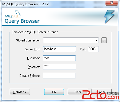This screenshot has height=102, width=120.
Task: Select the Port field showing 3306
Action: [93, 49]
